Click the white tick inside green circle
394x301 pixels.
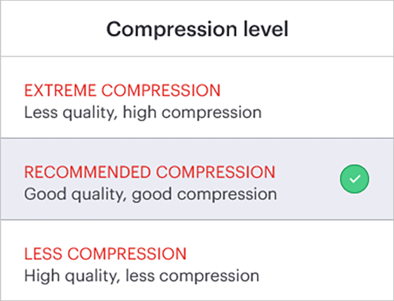pyautogui.click(x=355, y=179)
